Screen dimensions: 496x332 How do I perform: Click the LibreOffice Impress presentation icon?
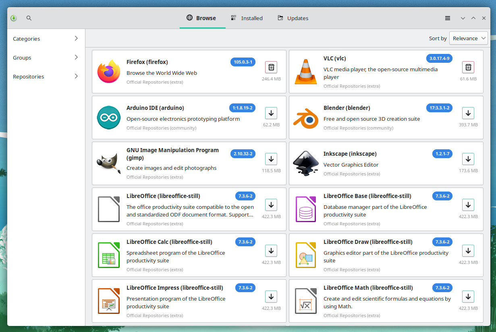click(x=109, y=301)
